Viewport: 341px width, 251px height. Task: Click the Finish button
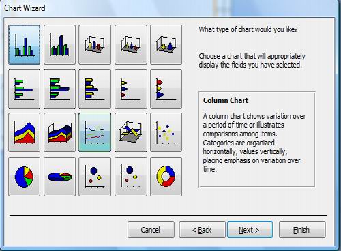(x=302, y=230)
